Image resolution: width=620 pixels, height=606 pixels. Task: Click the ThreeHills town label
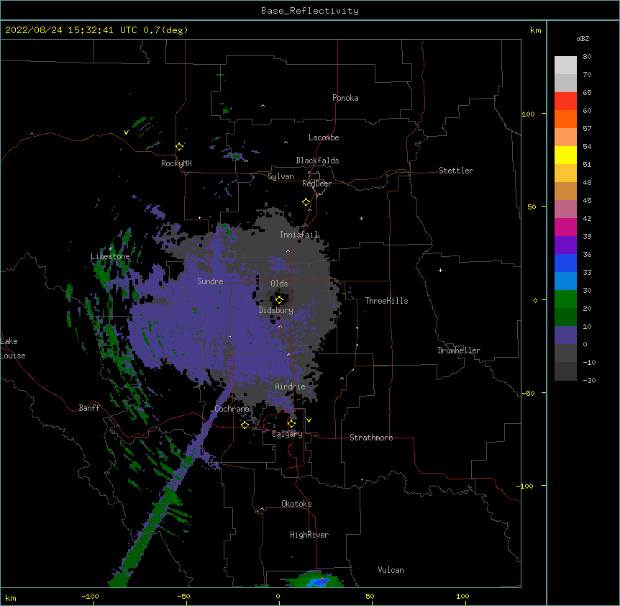386,301
